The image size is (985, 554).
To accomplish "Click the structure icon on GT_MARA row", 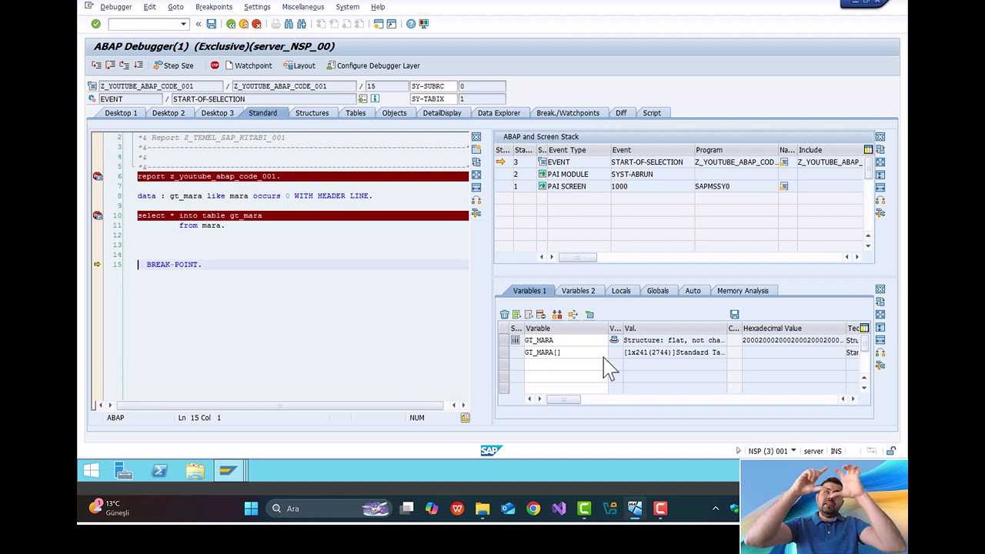I will pyautogui.click(x=515, y=340).
